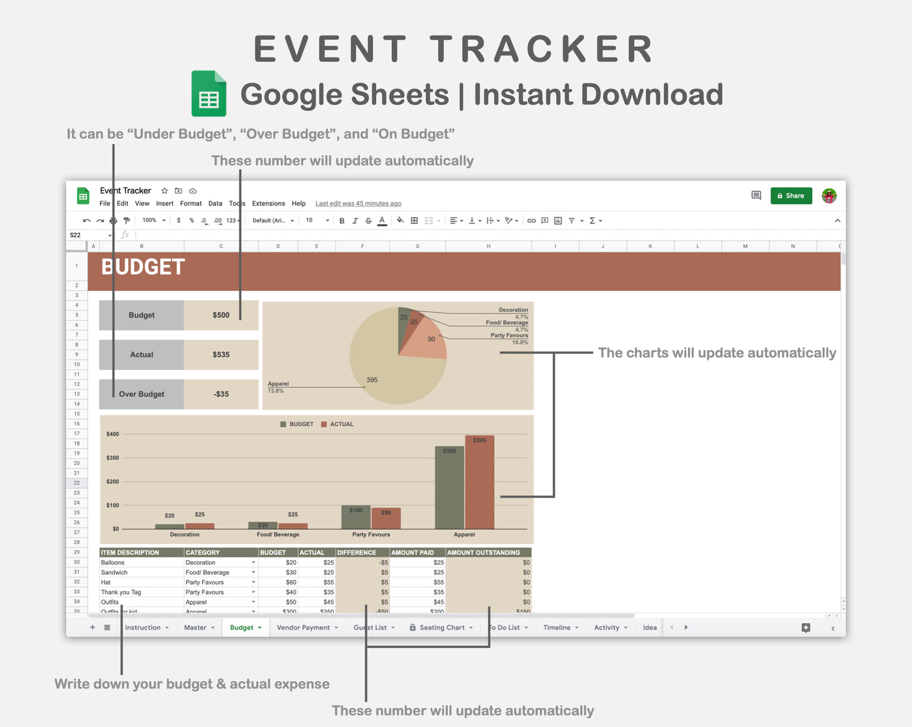
Task: Open the zoom level dropdown showing 100%
Action: 153,220
